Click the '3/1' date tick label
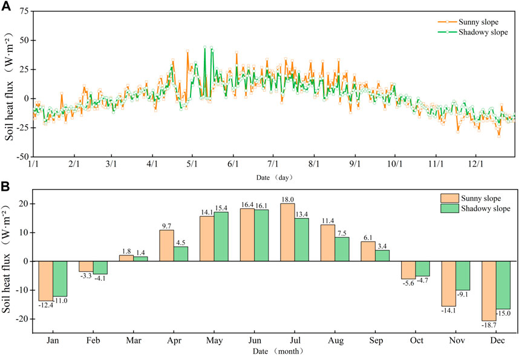This screenshot has width=519, height=355. (x=111, y=164)
